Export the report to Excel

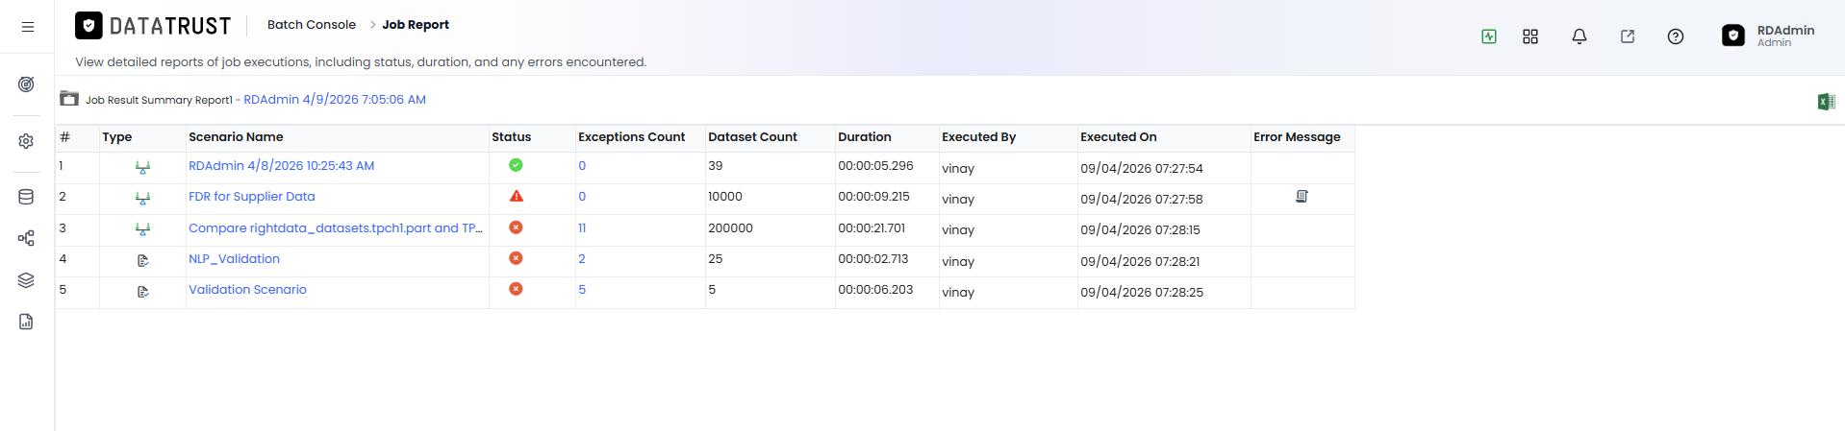(x=1826, y=102)
